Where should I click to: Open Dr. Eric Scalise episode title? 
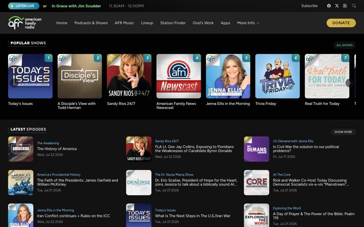click(196, 182)
